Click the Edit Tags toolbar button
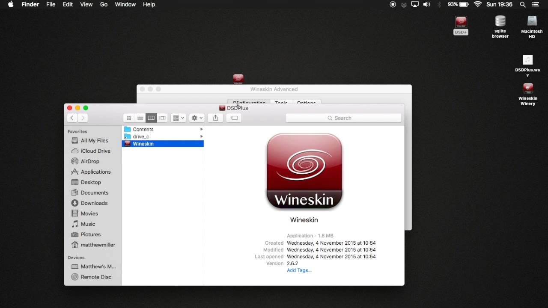Screen dimensions: 548x308 pos(234,118)
